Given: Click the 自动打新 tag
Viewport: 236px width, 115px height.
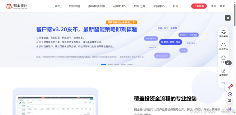Looking at the screenshot, I should click(153, 48).
